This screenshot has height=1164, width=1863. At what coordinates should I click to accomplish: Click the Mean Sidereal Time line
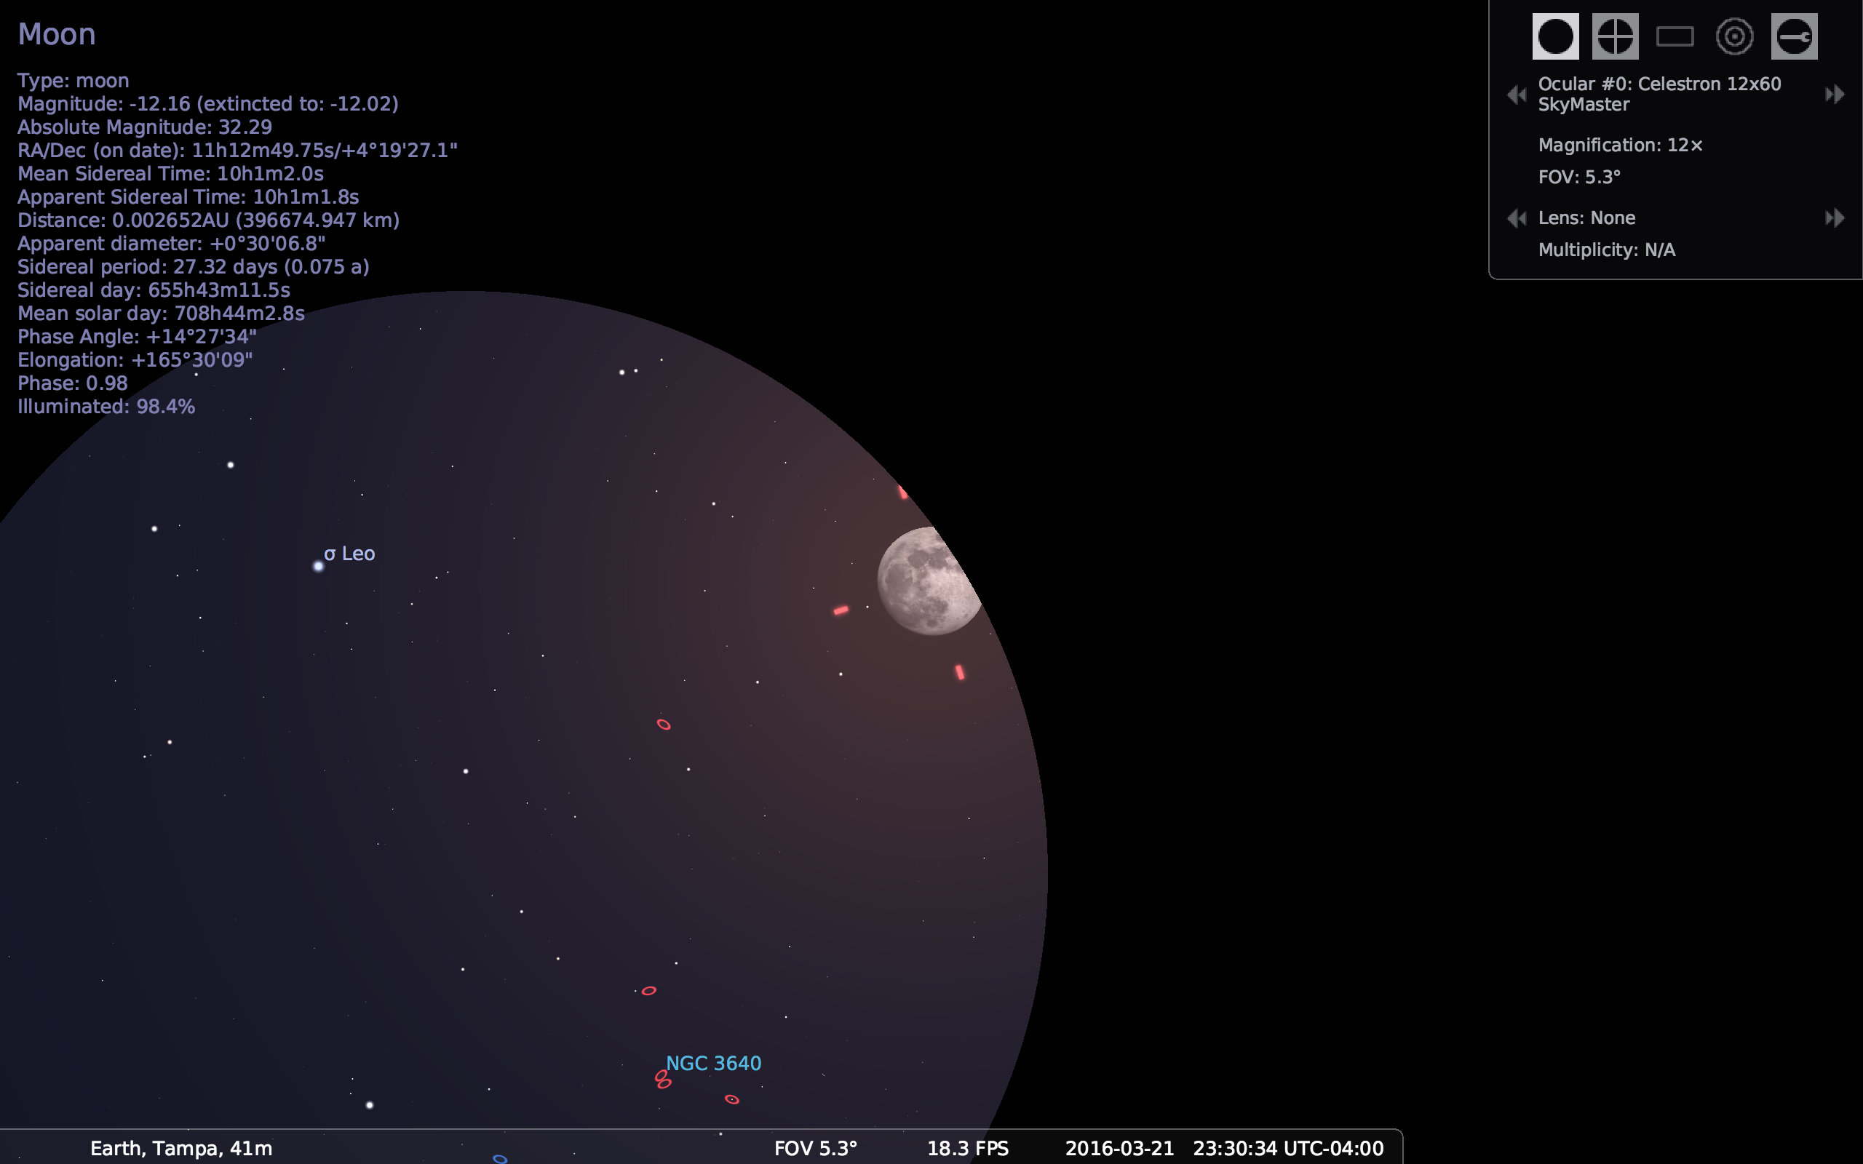[171, 174]
